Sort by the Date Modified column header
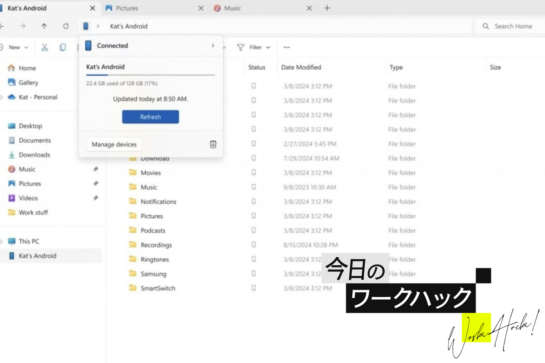 pyautogui.click(x=301, y=67)
